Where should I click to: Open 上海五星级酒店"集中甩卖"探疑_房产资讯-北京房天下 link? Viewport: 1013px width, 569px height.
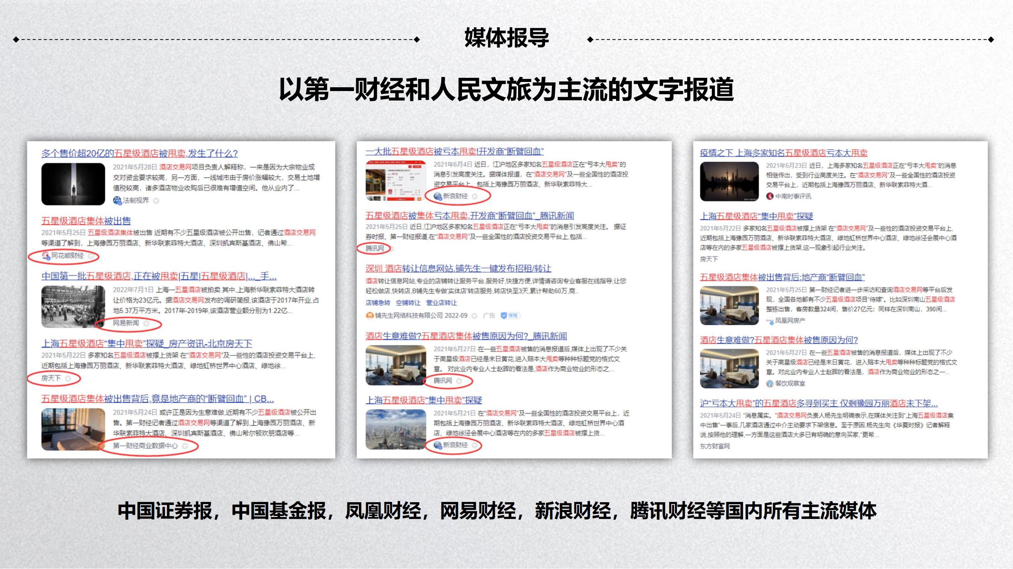pos(147,344)
